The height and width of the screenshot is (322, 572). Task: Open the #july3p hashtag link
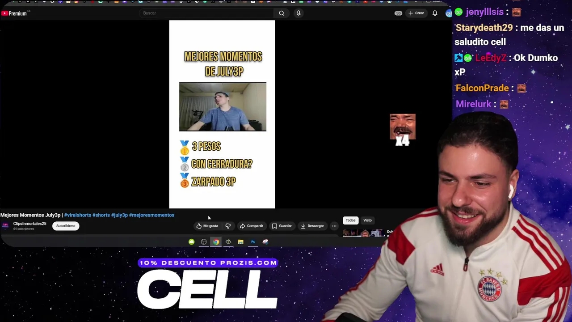click(119, 215)
